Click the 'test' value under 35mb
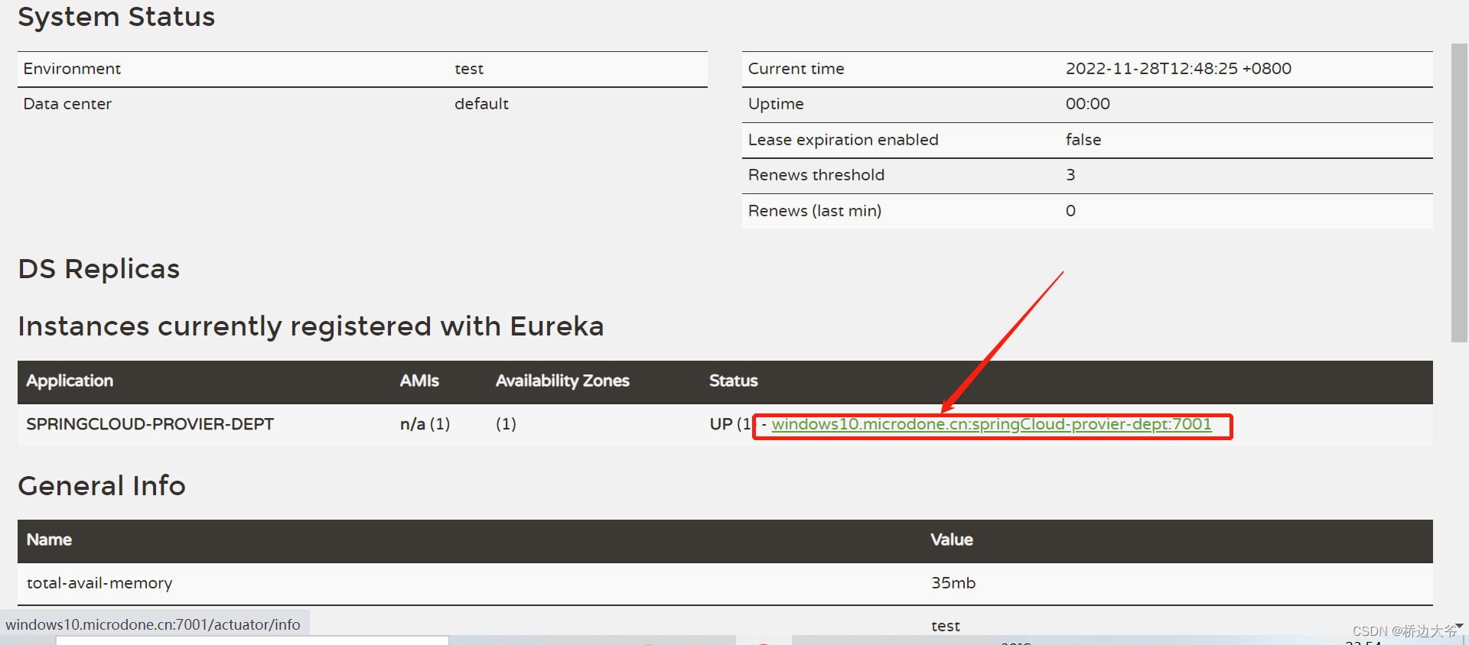The height and width of the screenshot is (645, 1469). (x=946, y=626)
